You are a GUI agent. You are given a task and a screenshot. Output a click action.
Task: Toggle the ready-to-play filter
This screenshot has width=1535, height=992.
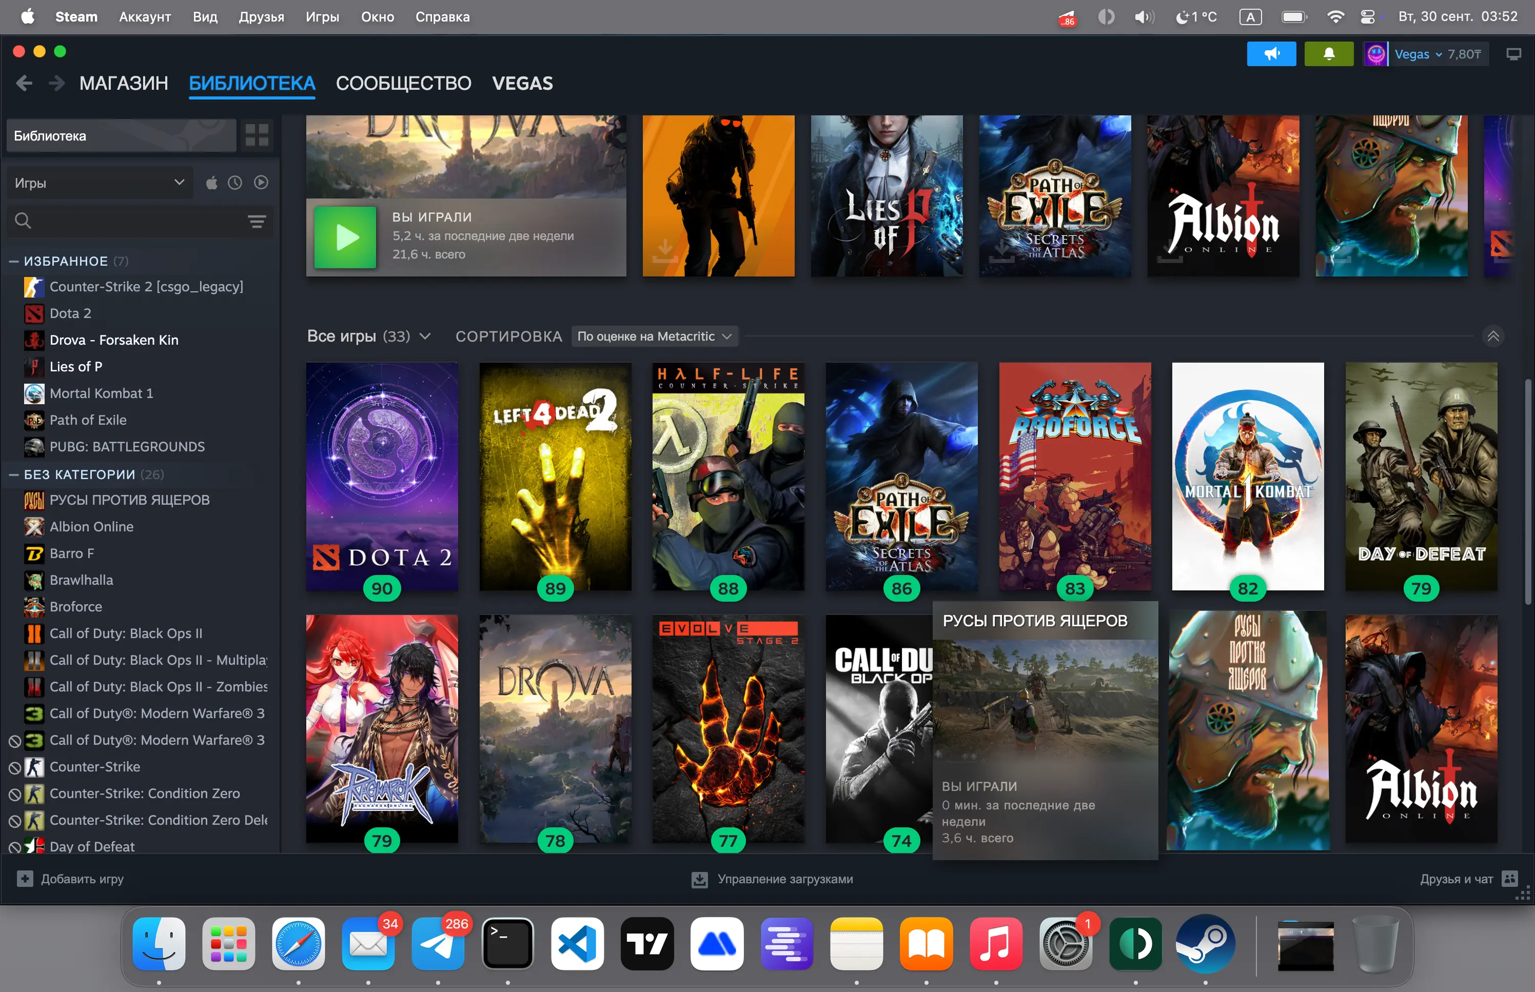pos(261,183)
